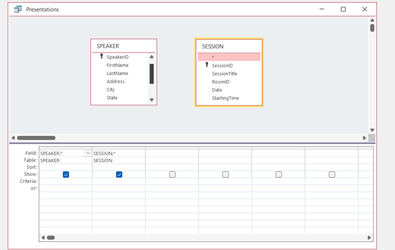
Task: Click the table pane horizontal scroll right arrow
Action: tap(364, 138)
